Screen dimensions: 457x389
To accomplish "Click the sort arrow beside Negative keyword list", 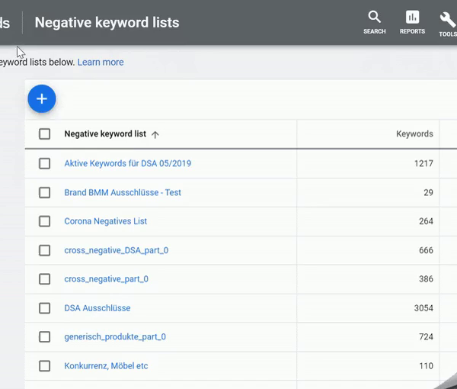I will pyautogui.click(x=155, y=134).
